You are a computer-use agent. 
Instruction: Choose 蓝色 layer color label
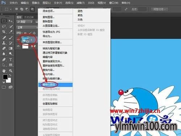tap(80, 11)
